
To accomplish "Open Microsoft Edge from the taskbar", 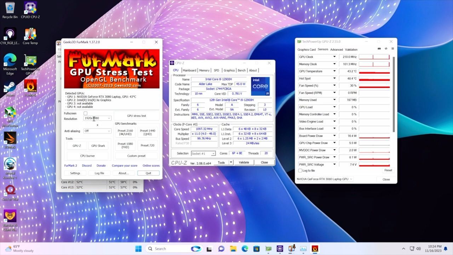I will tap(245, 249).
